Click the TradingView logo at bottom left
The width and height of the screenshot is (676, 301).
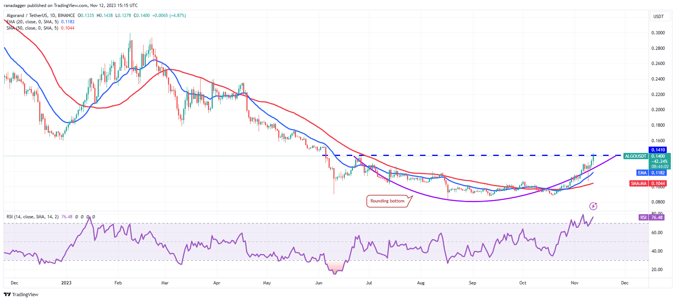tap(21, 294)
